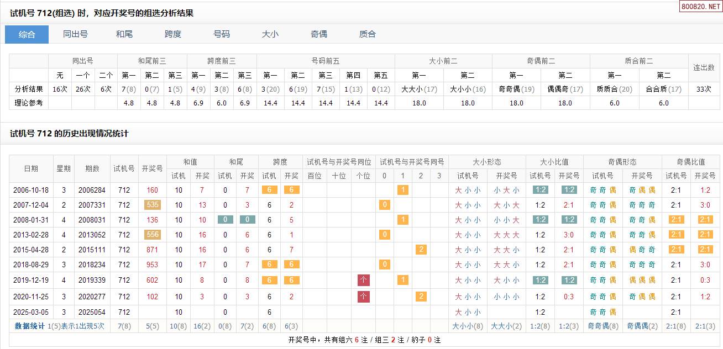Click the 偶偶奇(17) result cell
The height and width of the screenshot is (349, 723).
[x=565, y=89]
